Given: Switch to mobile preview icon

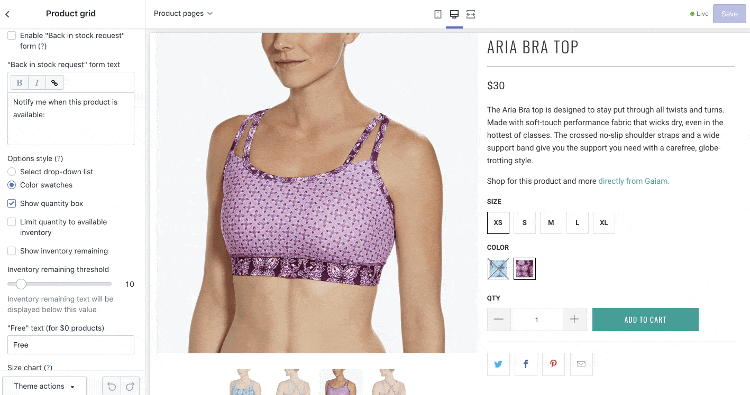Looking at the screenshot, I should 438,14.
